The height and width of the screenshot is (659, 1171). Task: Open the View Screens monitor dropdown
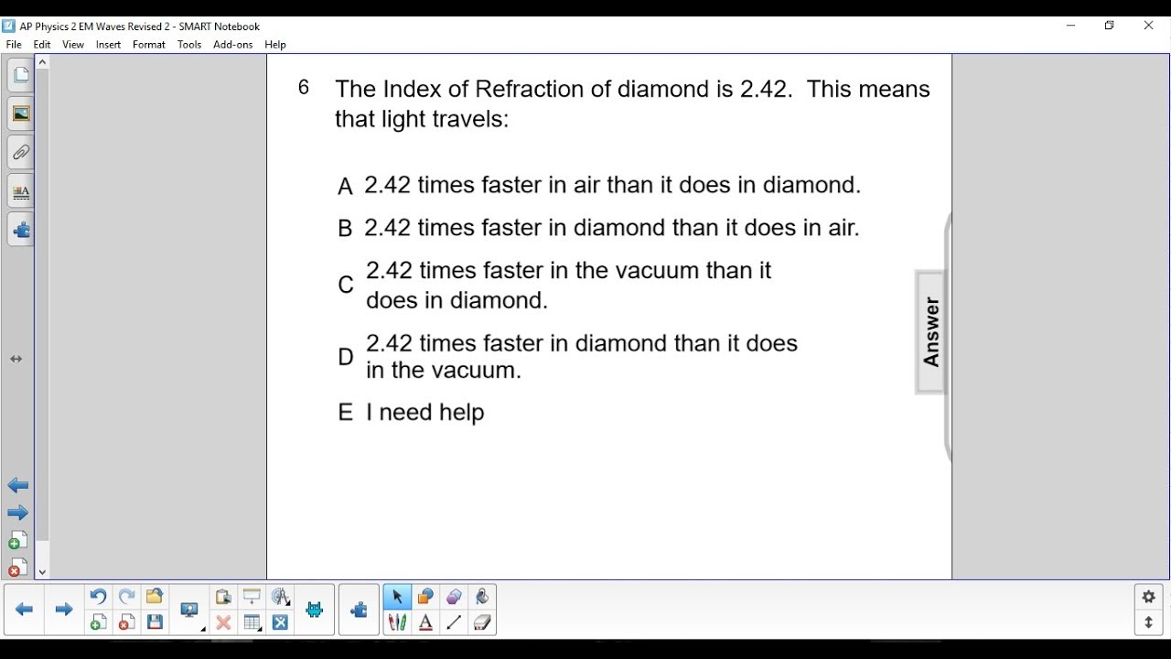tap(191, 610)
